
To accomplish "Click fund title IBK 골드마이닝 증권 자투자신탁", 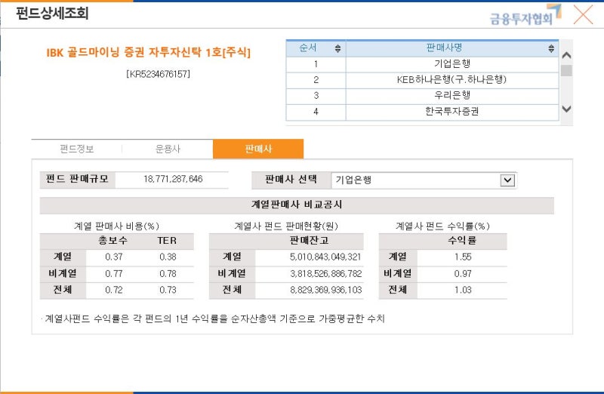I will click(x=148, y=52).
